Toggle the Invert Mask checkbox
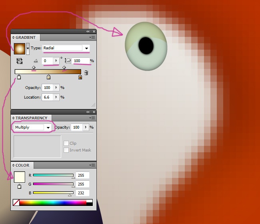260x224 pixels. click(66, 150)
